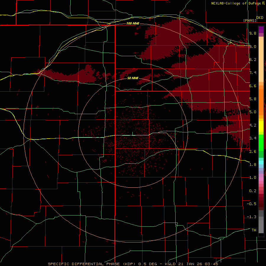Click the DKD label above the scale
The width and height of the screenshot is (266, 266).
pyautogui.click(x=260, y=18)
